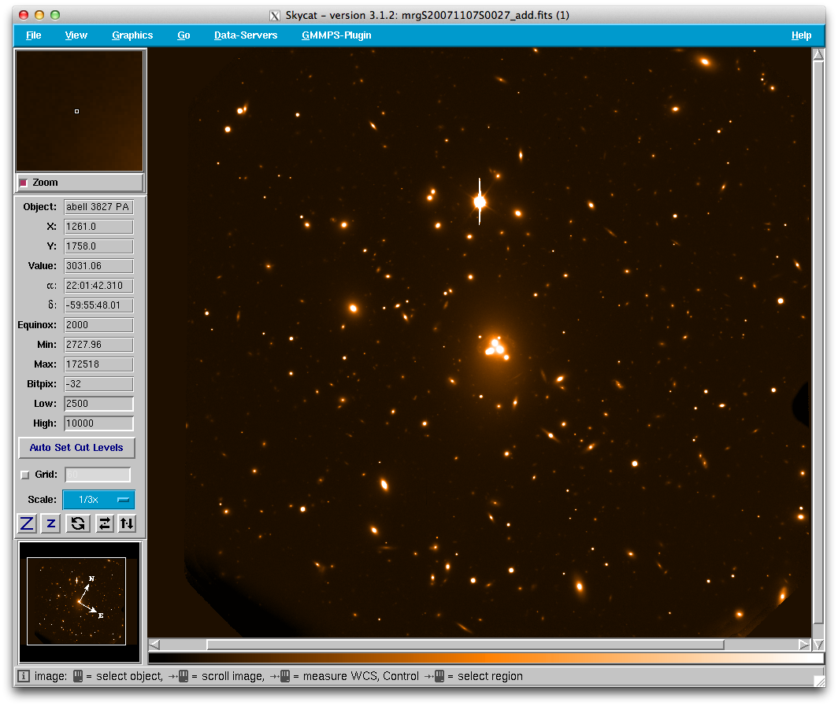Open the File menu

(x=34, y=35)
